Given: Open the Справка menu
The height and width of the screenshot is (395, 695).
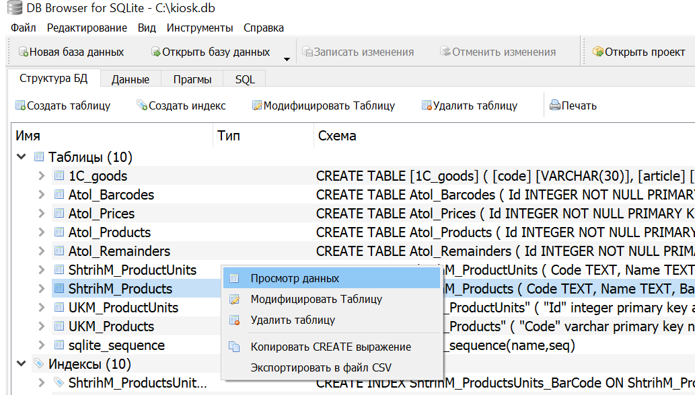Looking at the screenshot, I should tap(263, 28).
